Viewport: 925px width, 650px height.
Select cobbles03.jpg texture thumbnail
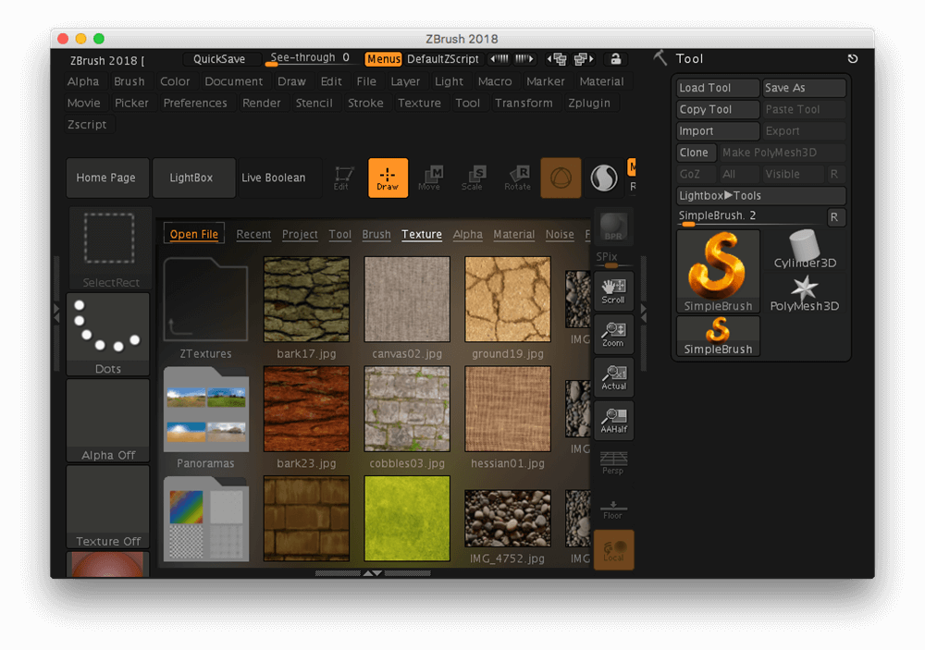407,409
